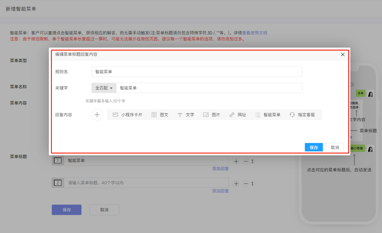Screen dimensions: 382x233
Task: Click the minus icon on the 智能菜单 title row
Action: (x=246, y=161)
